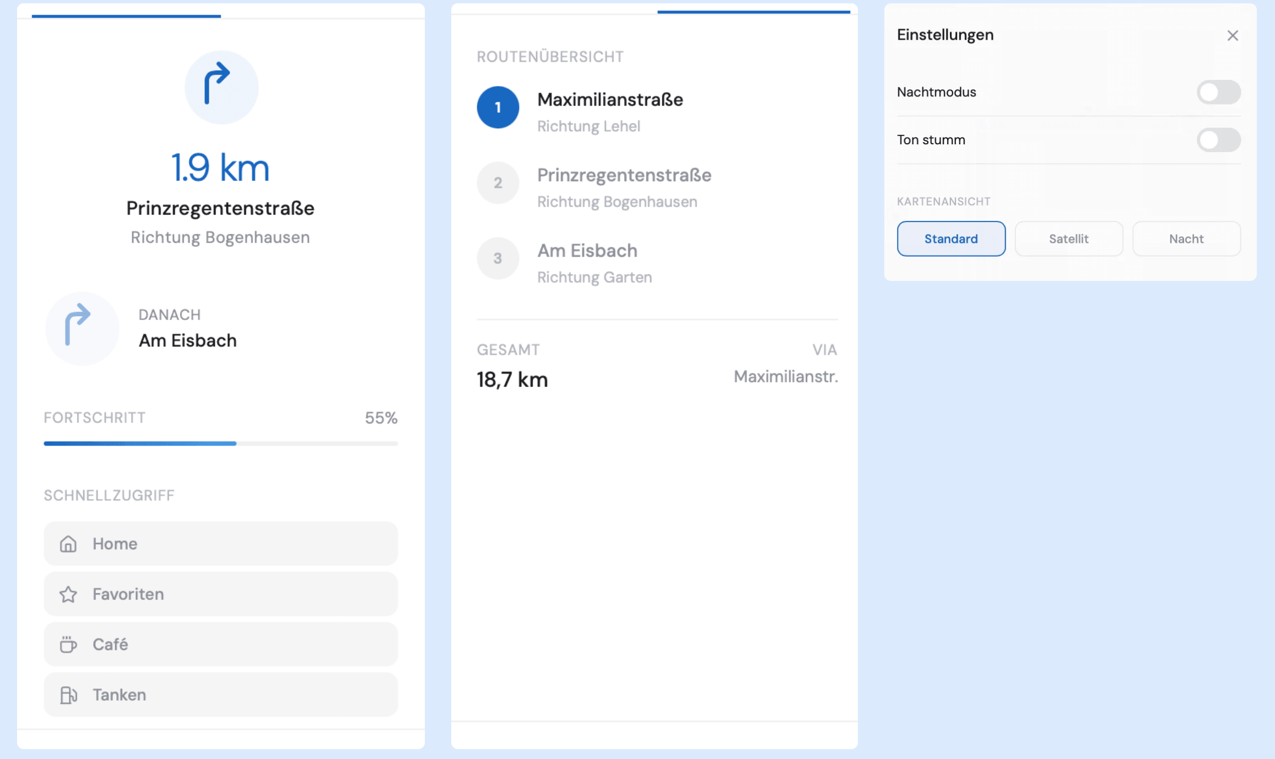Switch map view to Satellit

point(1068,238)
